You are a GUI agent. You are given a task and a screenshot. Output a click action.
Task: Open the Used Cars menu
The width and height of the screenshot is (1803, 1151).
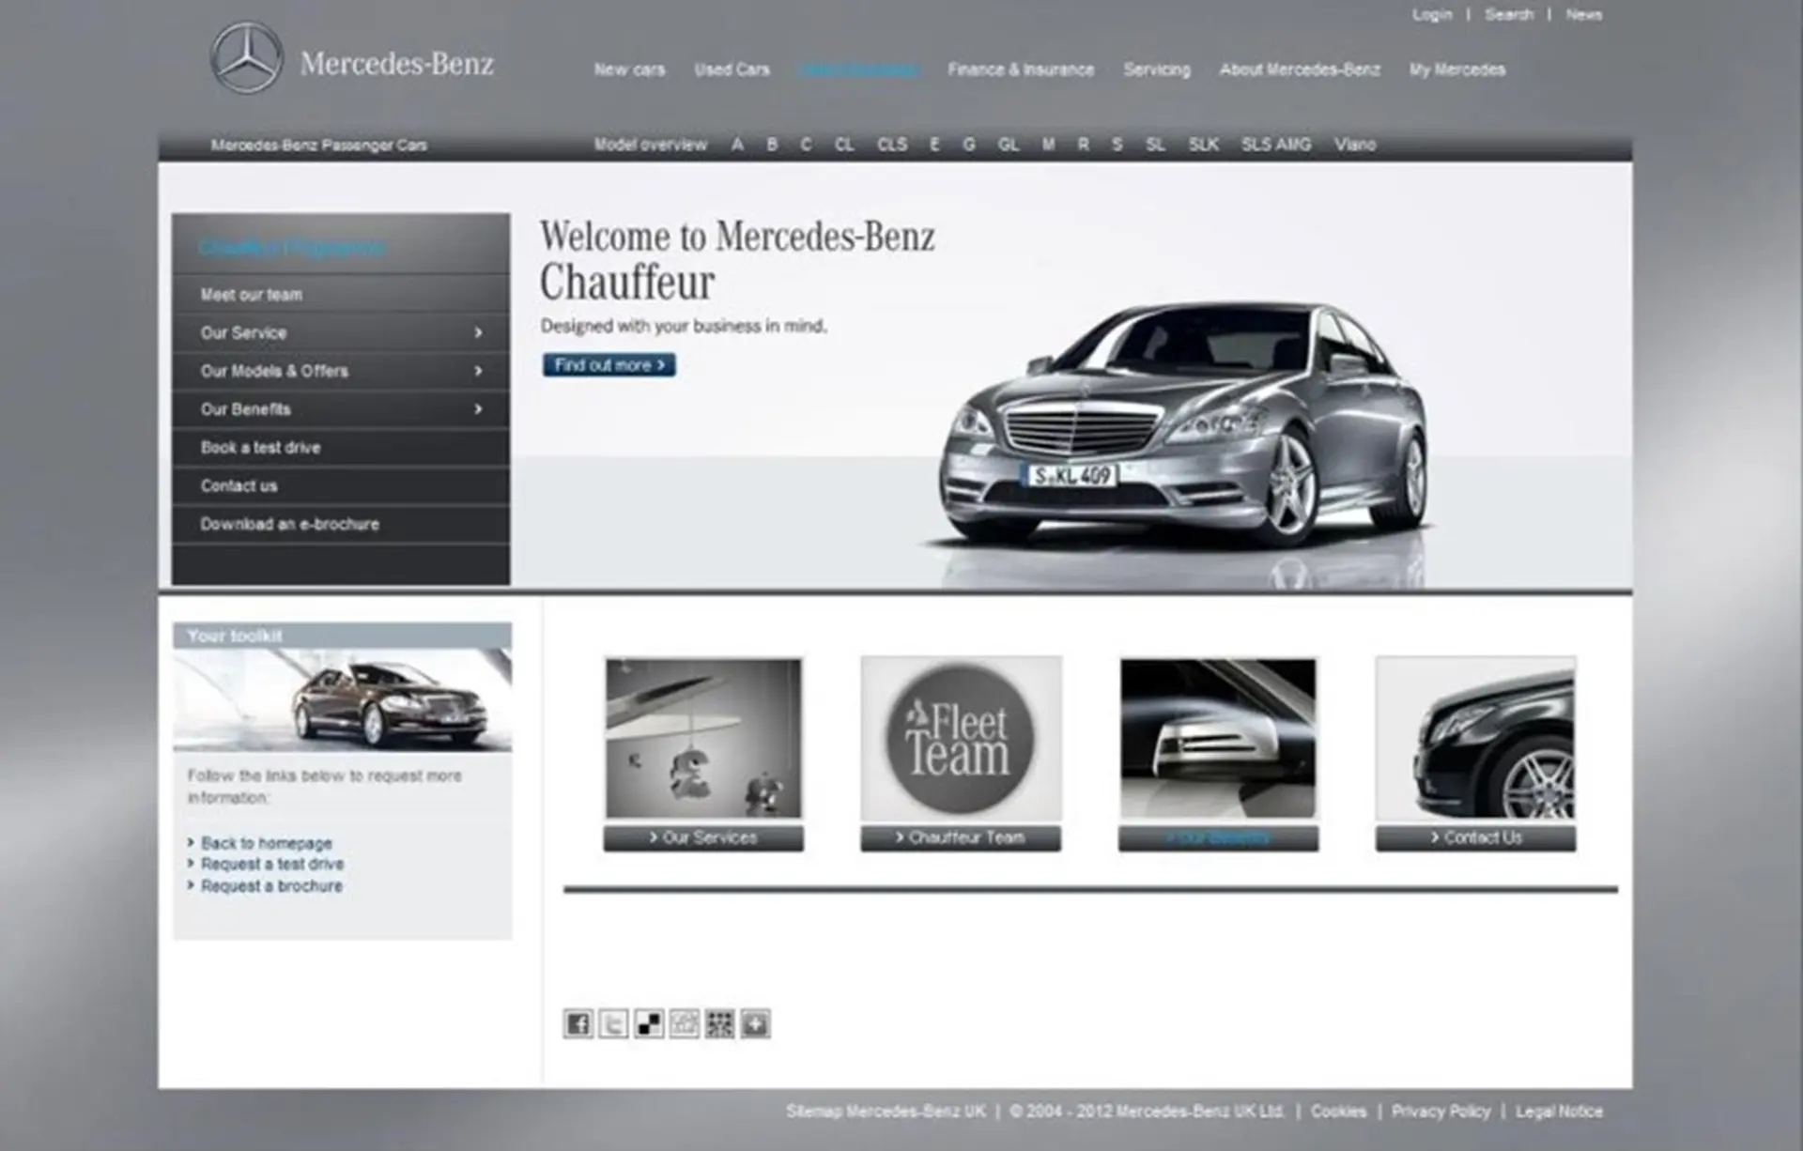pyautogui.click(x=732, y=69)
